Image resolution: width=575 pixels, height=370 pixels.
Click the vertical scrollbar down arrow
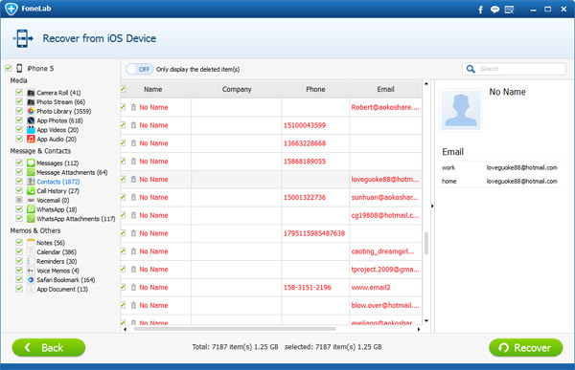426,320
